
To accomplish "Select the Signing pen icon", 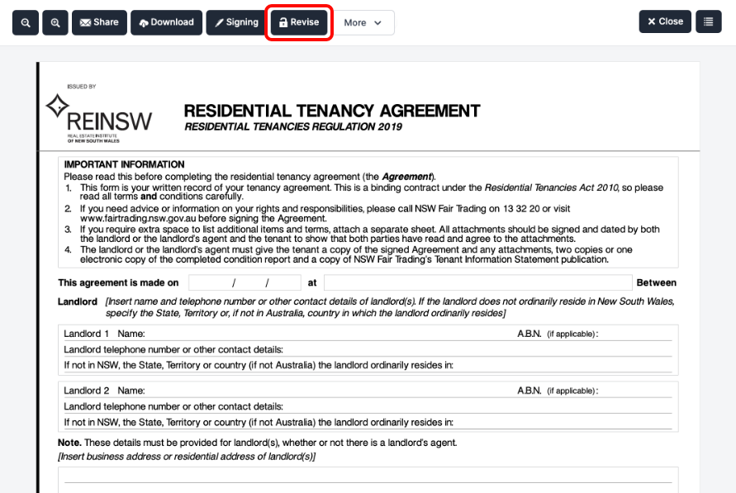I will 220,22.
